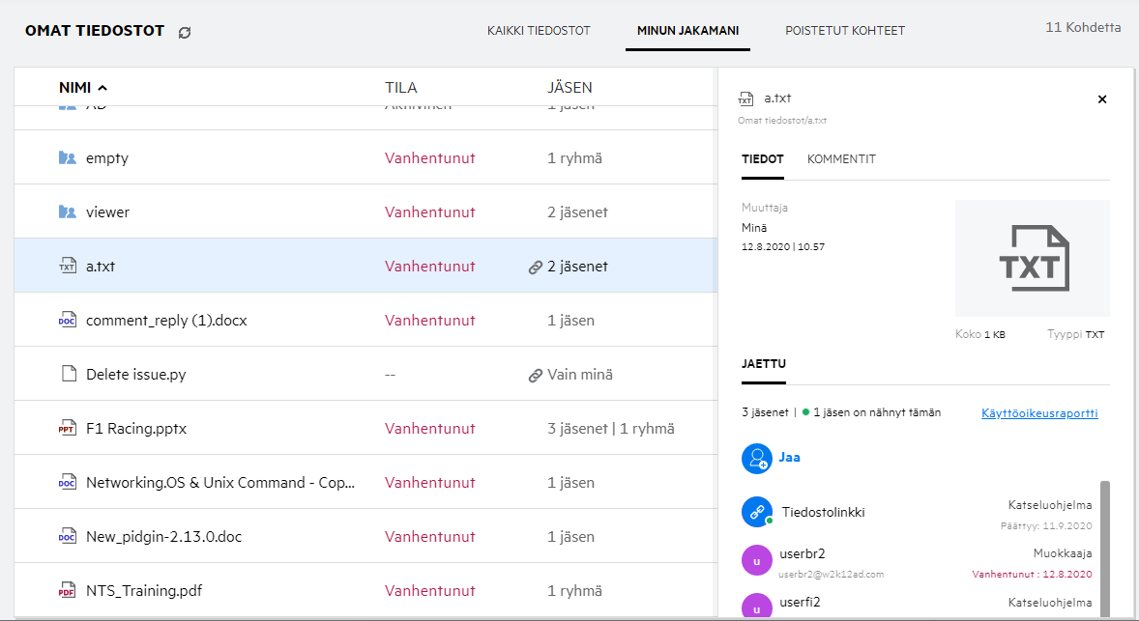The width and height of the screenshot is (1139, 621).
Task: Switch to Kaikki Tiedostot tab
Action: coord(539,31)
